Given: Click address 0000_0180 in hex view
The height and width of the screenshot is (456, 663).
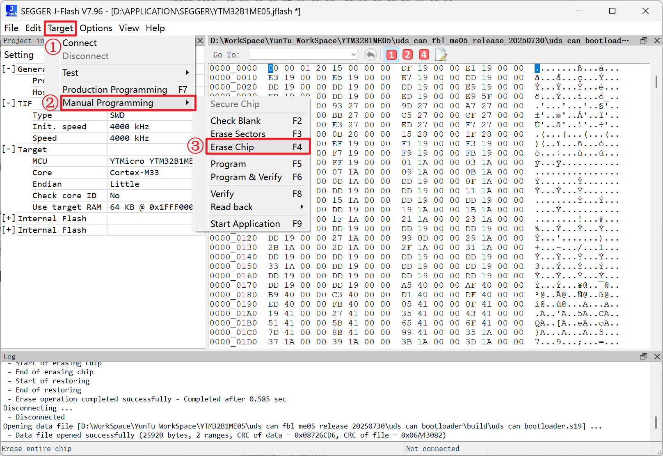Looking at the screenshot, I should [233, 295].
